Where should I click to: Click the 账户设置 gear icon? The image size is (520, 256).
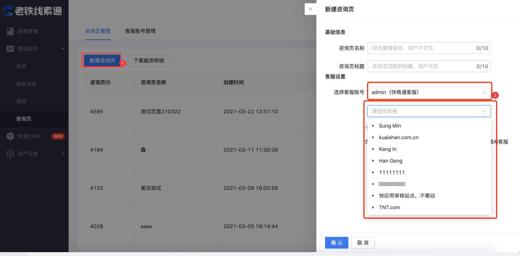10,154
